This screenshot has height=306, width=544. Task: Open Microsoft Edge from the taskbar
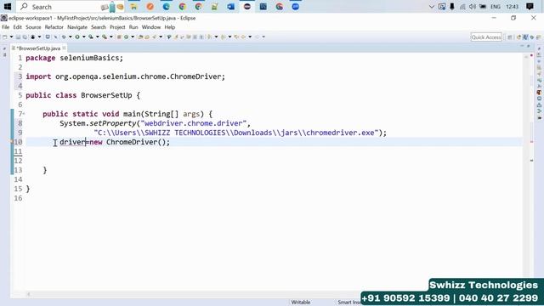(167, 7)
